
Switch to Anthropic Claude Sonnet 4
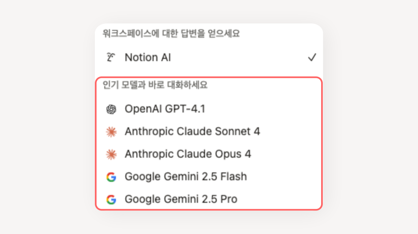[209, 132]
